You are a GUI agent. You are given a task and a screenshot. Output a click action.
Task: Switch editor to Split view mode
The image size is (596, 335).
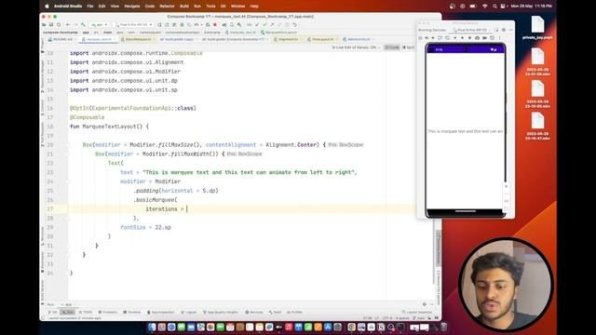click(x=409, y=47)
